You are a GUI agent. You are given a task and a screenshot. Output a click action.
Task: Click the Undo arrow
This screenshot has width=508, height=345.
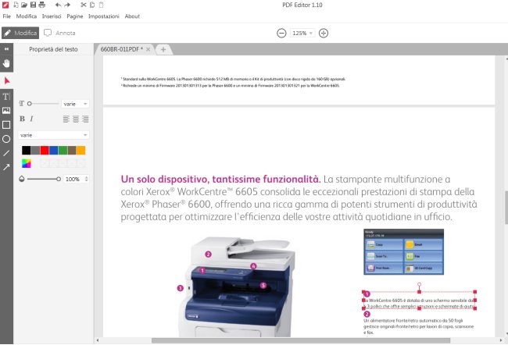point(59,5)
